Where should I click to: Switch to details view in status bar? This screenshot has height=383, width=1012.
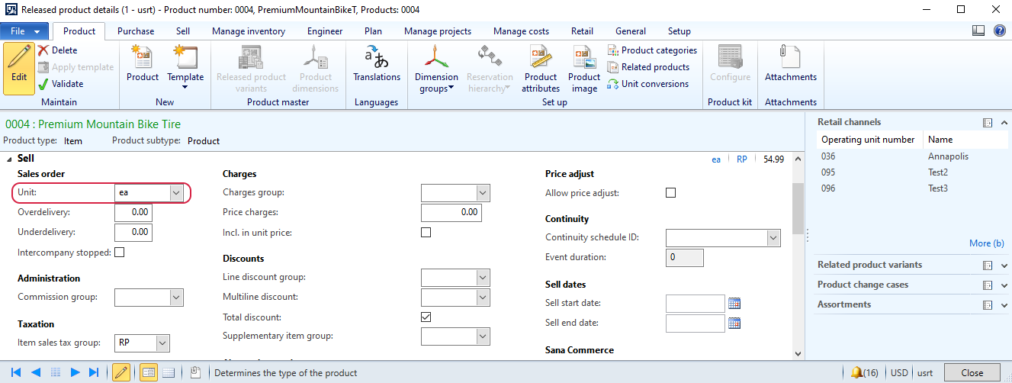click(149, 372)
